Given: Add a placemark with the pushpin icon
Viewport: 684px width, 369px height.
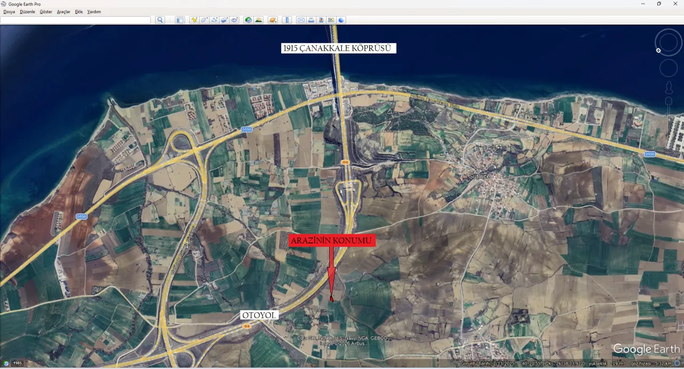Looking at the screenshot, I should click(x=194, y=20).
